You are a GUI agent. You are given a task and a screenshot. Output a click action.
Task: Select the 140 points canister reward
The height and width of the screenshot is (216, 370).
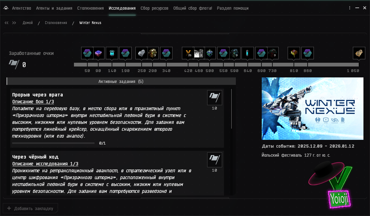112,53
